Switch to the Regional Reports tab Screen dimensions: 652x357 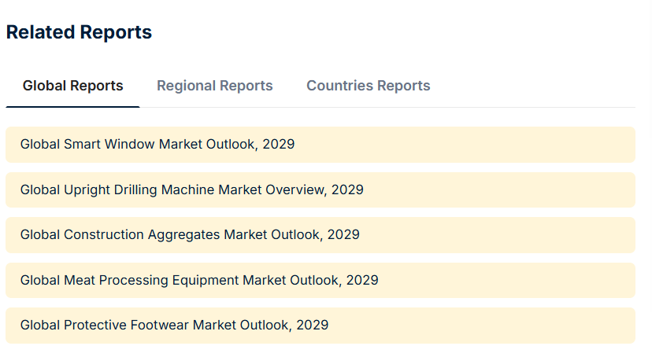pos(214,86)
